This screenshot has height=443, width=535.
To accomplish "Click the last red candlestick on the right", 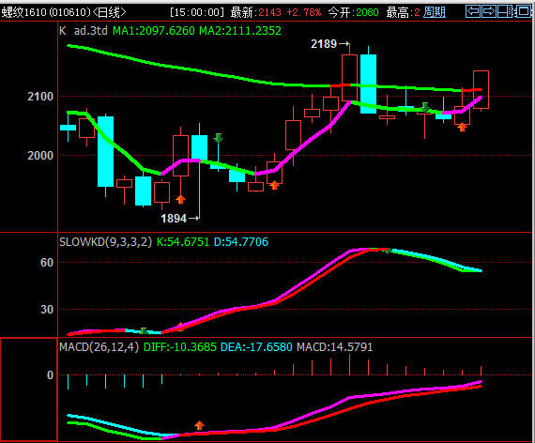I will pyautogui.click(x=481, y=90).
